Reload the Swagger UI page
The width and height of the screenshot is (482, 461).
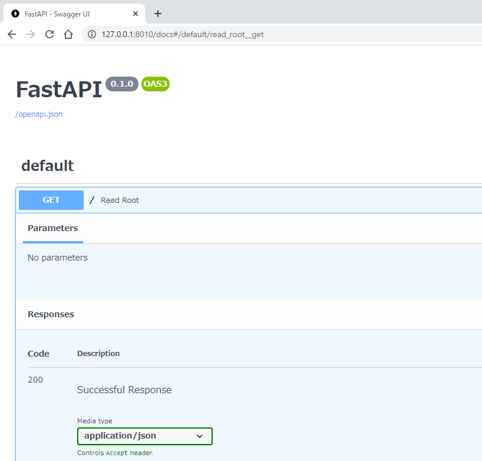tap(49, 34)
